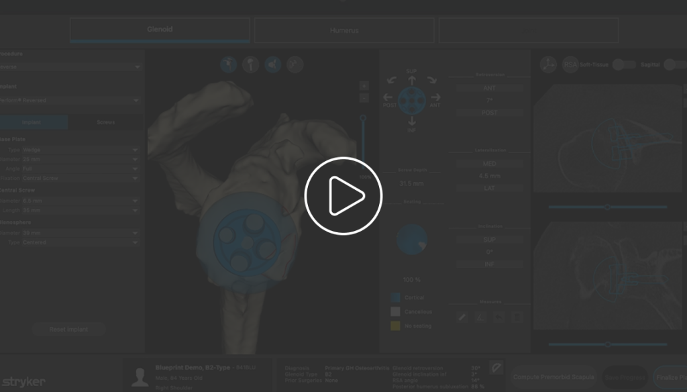This screenshot has width=687, height=392.
Task: Toggle the Soft-Tissue switch
Action: coord(624,64)
